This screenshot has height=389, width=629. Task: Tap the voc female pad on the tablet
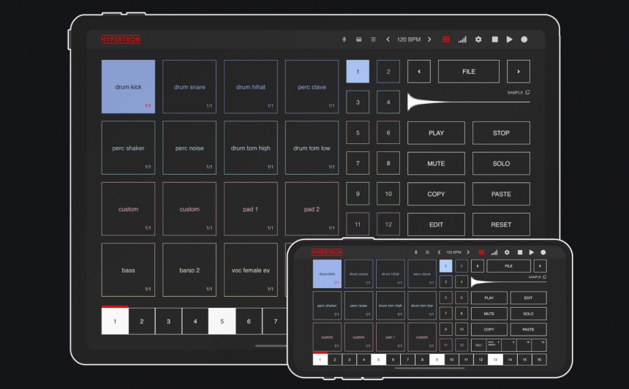point(251,270)
